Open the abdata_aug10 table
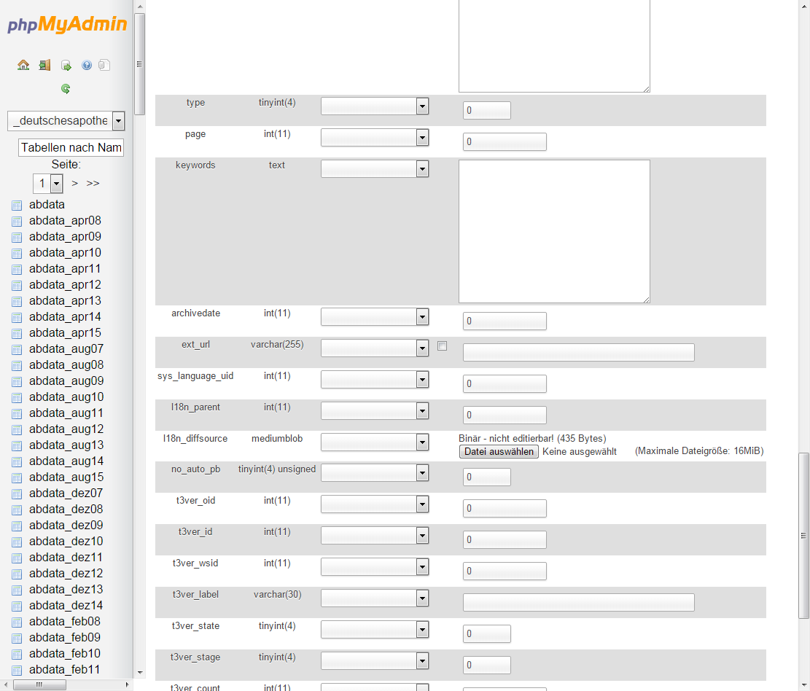Image resolution: width=810 pixels, height=691 pixels. [66, 397]
